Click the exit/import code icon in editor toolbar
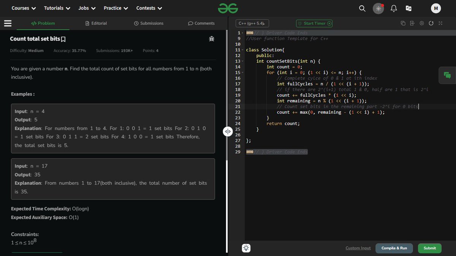 coord(412,23)
